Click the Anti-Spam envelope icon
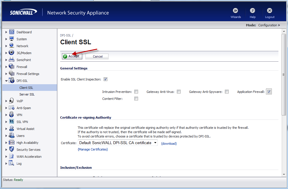 point(12,108)
